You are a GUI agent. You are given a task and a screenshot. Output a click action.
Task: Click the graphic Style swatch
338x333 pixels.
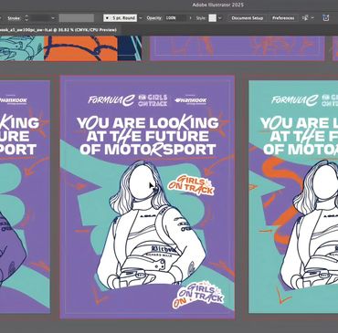213,18
